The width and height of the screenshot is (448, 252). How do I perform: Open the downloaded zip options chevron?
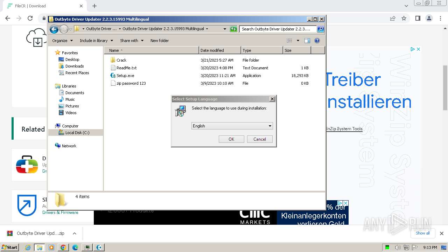[75, 233]
